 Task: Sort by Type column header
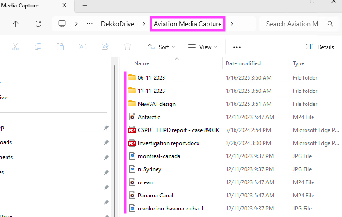[299, 63]
